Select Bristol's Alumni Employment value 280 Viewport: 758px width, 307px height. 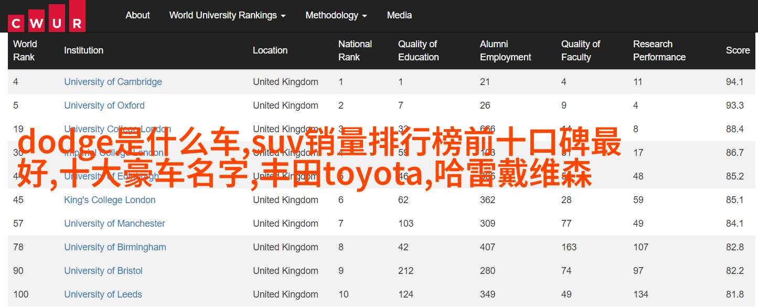488,271
